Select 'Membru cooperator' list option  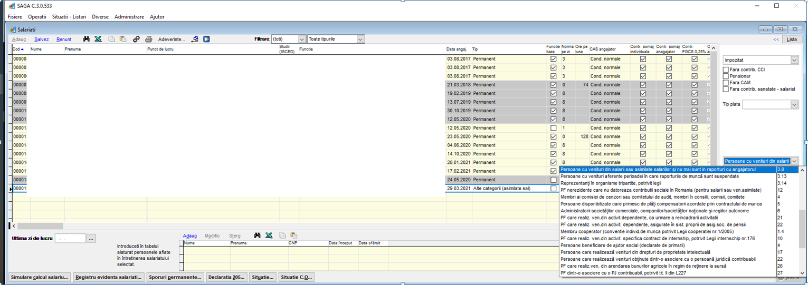point(668,231)
